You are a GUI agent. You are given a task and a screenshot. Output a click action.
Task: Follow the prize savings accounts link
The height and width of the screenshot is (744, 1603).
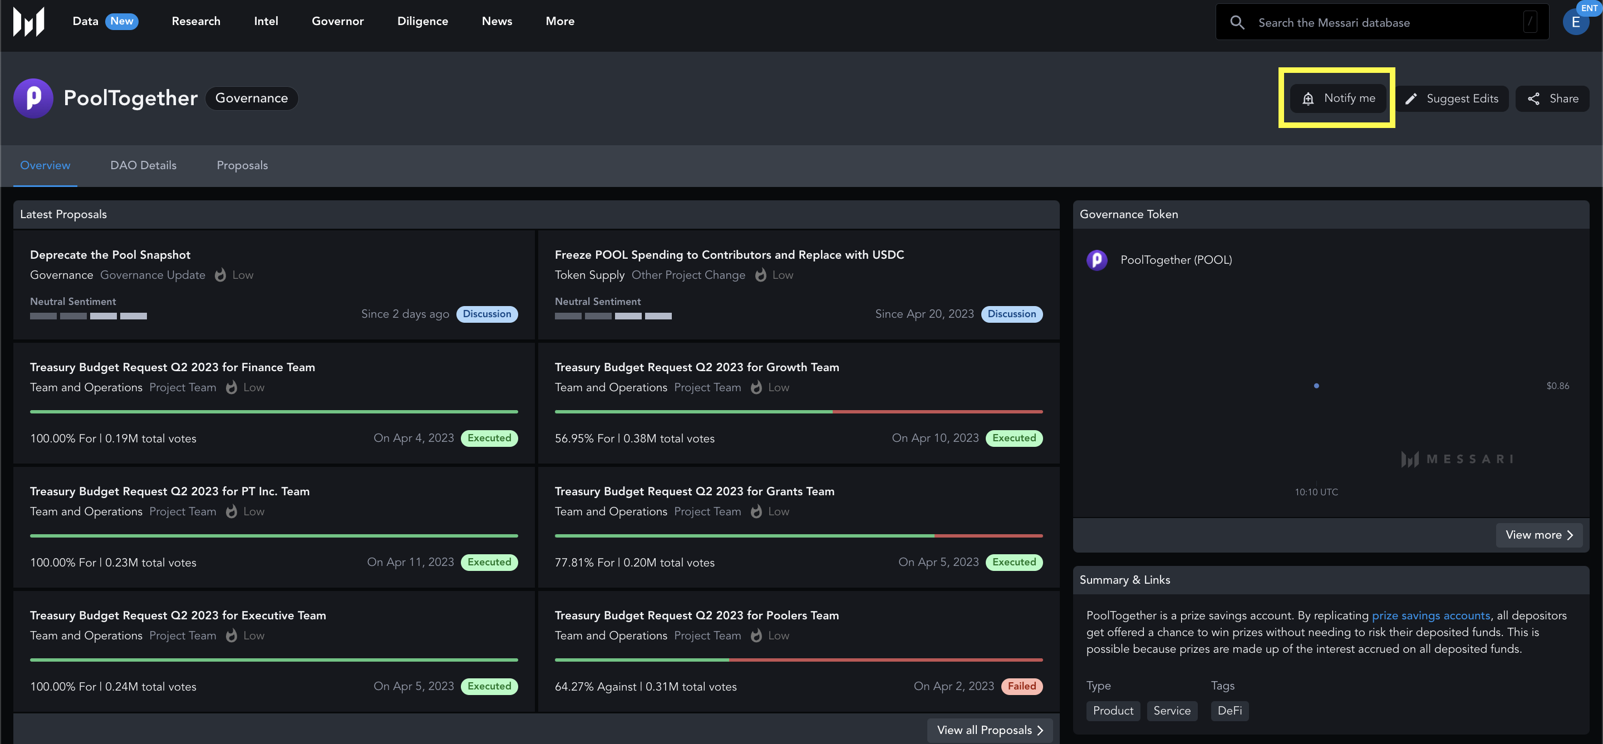(x=1430, y=615)
